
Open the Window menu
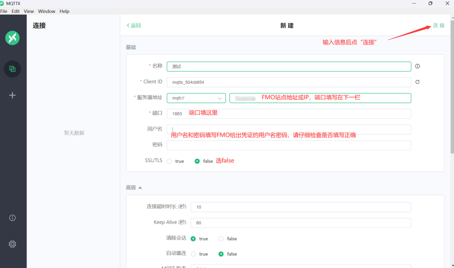pyautogui.click(x=47, y=11)
